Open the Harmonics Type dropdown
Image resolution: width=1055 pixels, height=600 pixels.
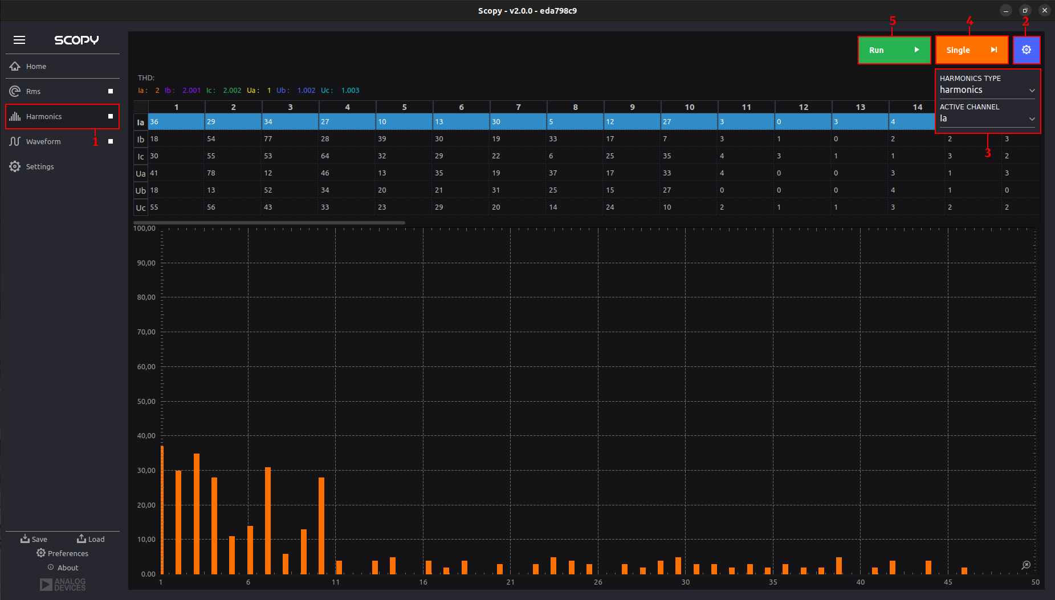(x=987, y=90)
